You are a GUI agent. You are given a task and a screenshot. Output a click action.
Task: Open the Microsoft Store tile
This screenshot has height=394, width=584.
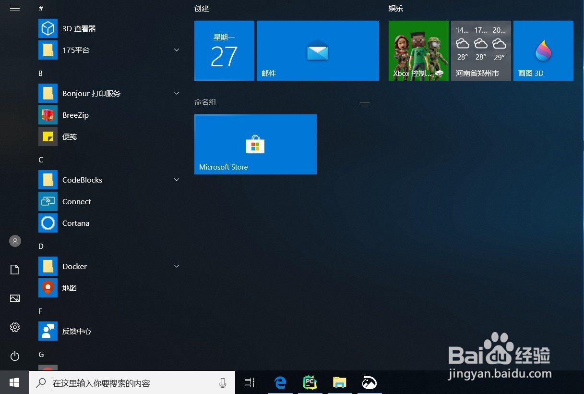(255, 144)
